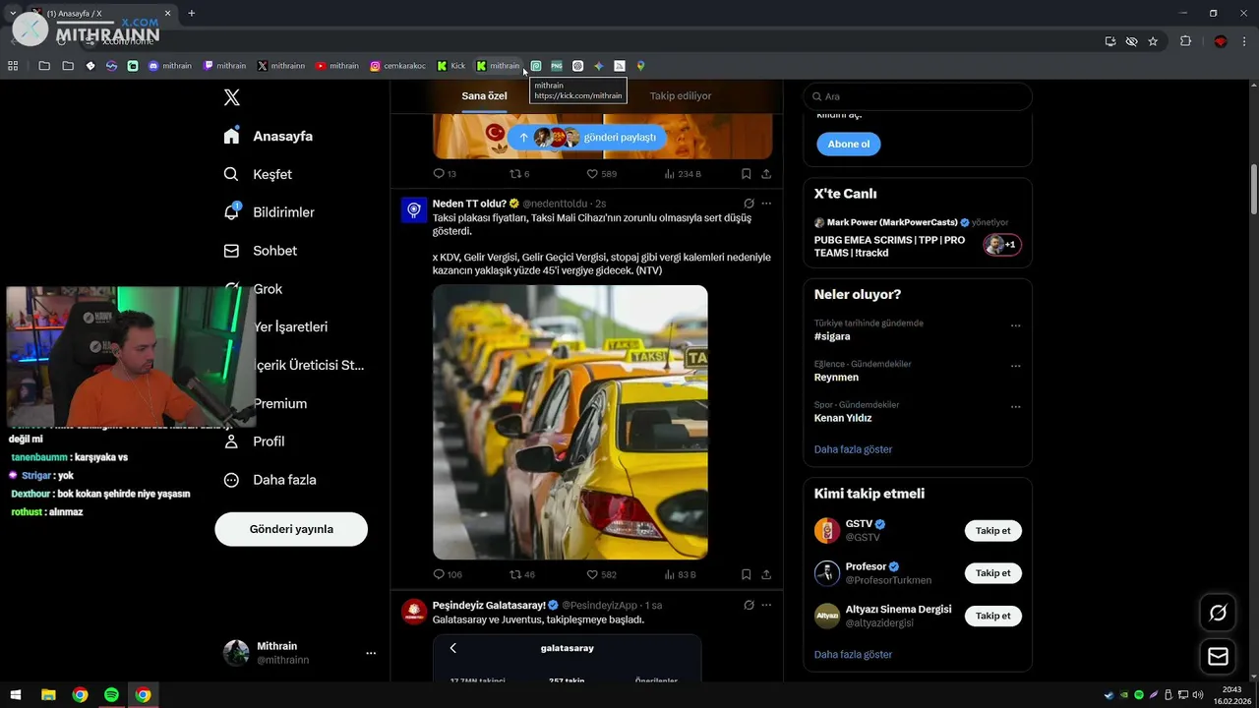Viewport: 1259px width, 708px height.
Task: Open account menu dots beside Mithrain
Action: pos(371,653)
